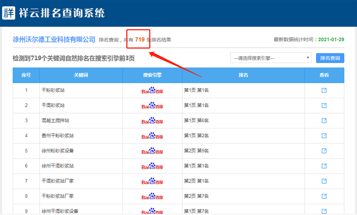
Task: Click the 查看 column header
Action: (x=324, y=75)
